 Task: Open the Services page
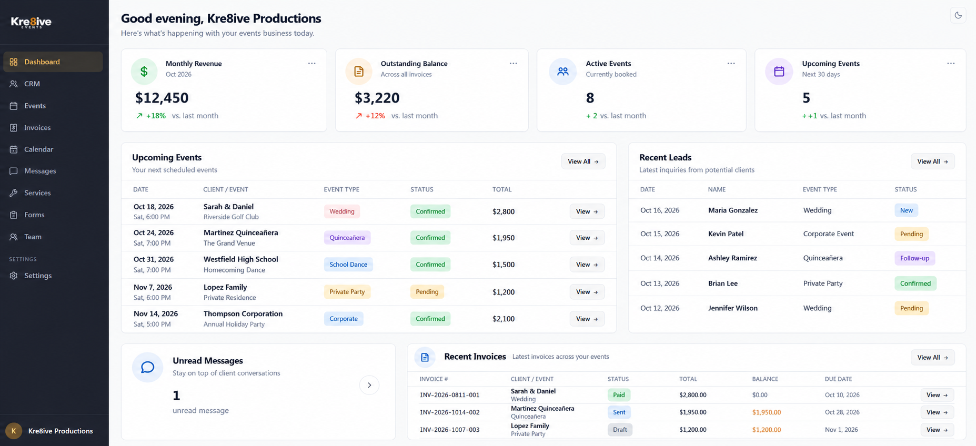[53, 193]
